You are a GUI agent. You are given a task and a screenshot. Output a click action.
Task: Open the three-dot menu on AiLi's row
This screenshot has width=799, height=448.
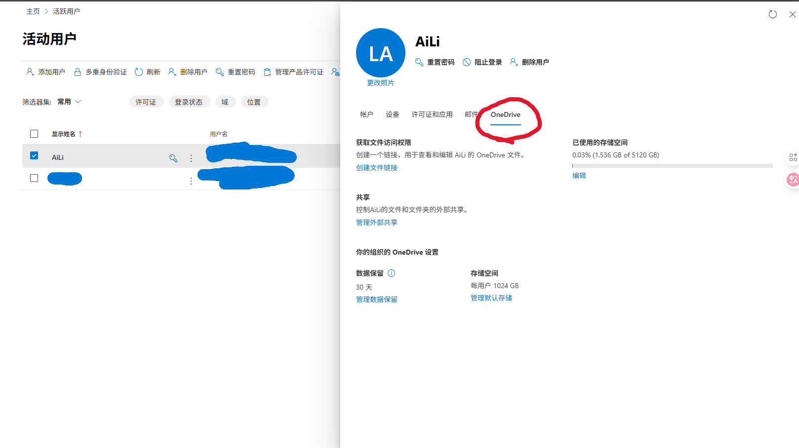[x=191, y=158]
